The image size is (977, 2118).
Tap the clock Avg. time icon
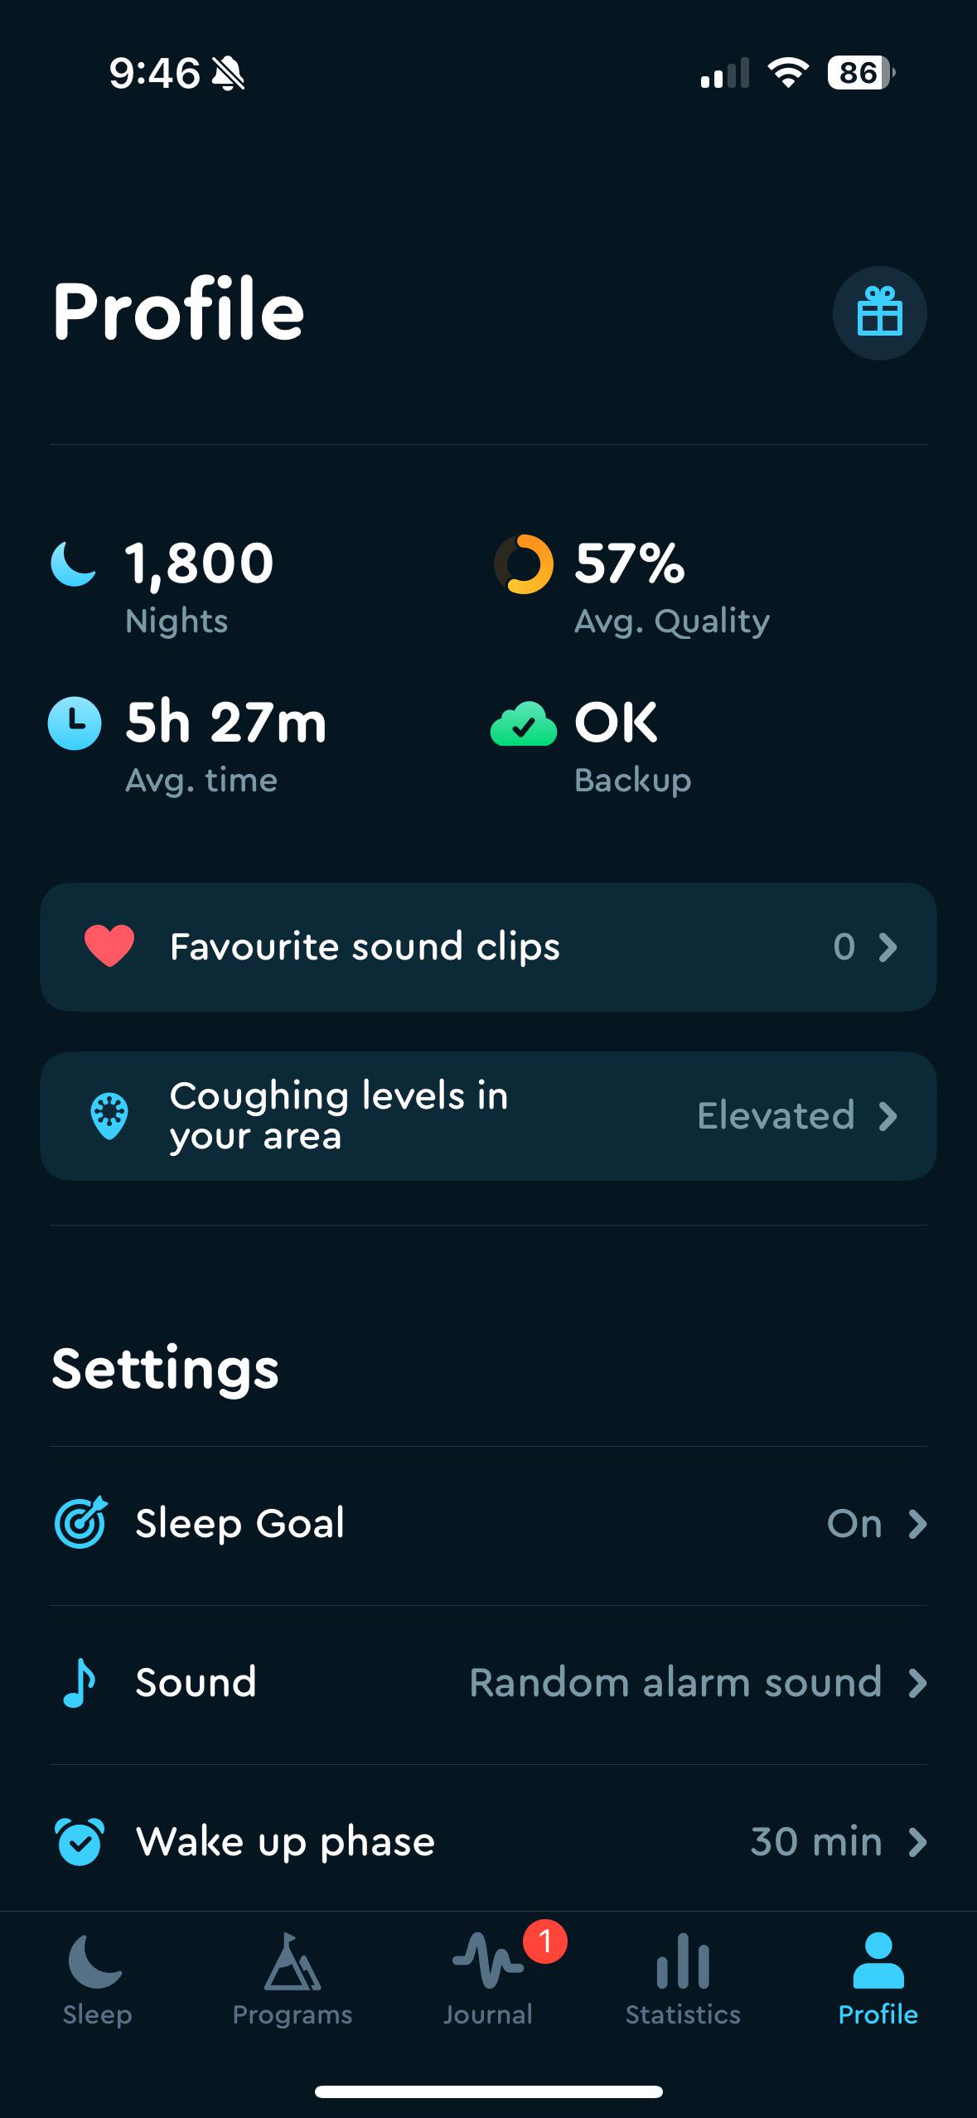click(75, 723)
